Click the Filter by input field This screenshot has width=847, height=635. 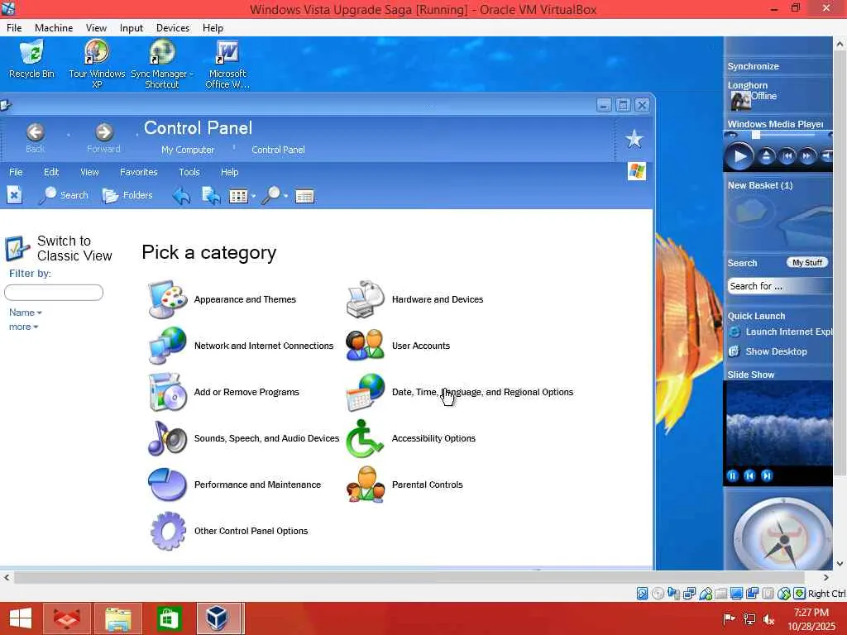tap(54, 293)
